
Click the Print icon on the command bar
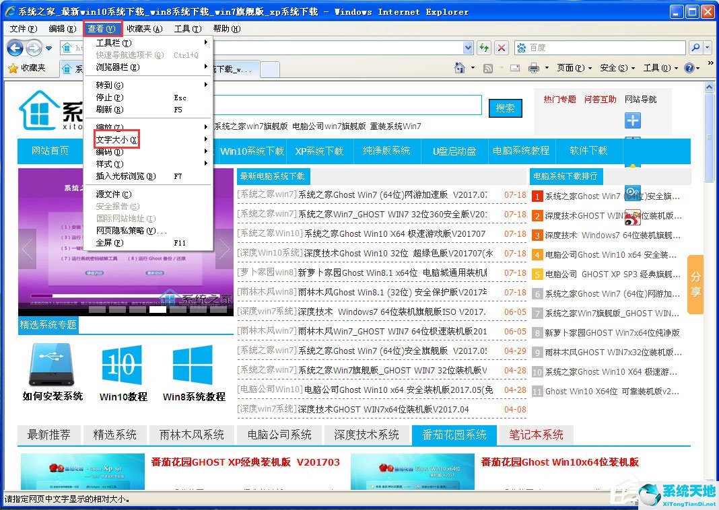point(534,67)
